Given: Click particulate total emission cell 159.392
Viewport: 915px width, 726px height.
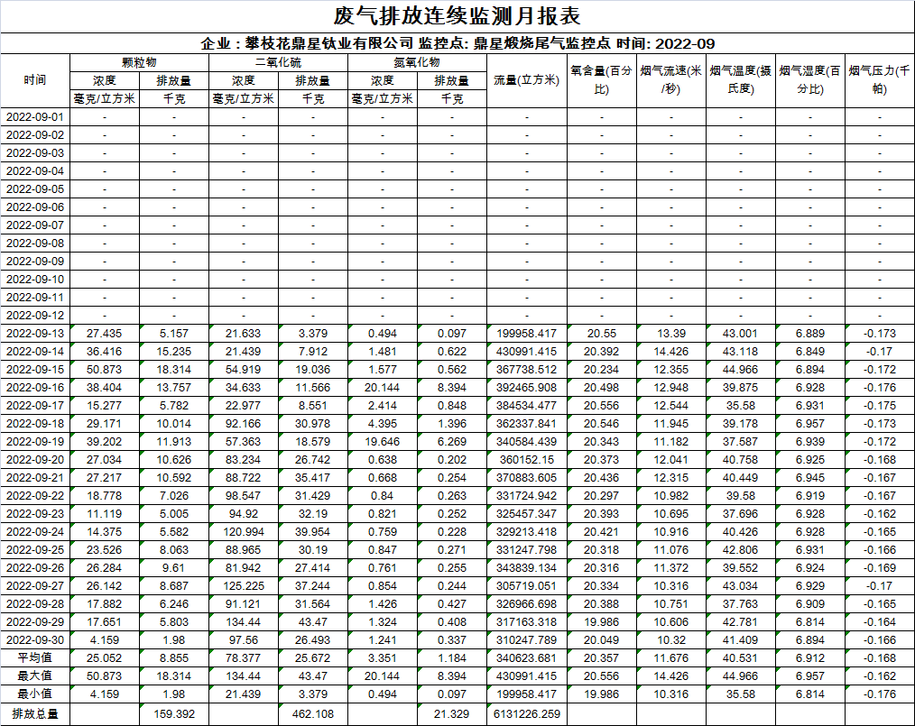Looking at the screenshot, I should (174, 714).
